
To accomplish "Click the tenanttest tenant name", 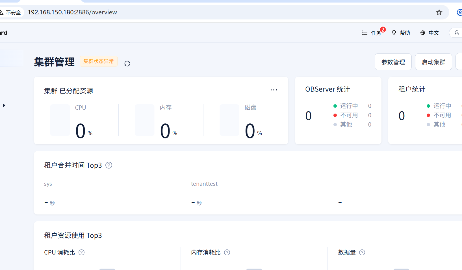I will [204, 184].
